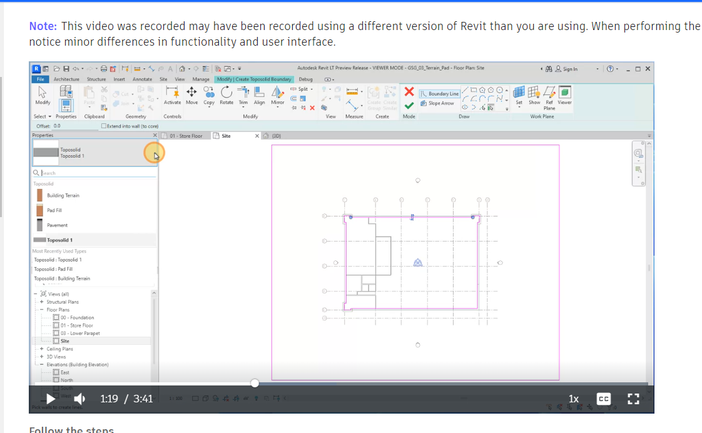Select the Rotate tool
Image resolution: width=702 pixels, height=433 pixels.
226,94
